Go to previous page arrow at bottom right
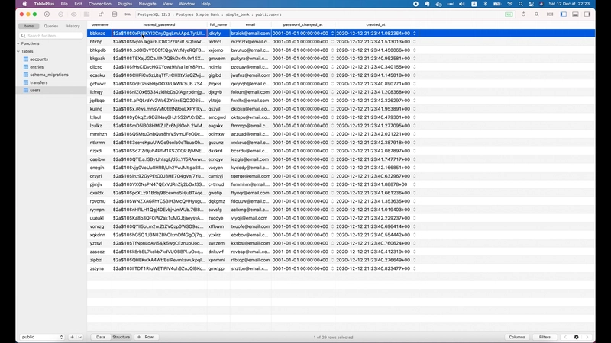611x343 pixels. point(564,337)
